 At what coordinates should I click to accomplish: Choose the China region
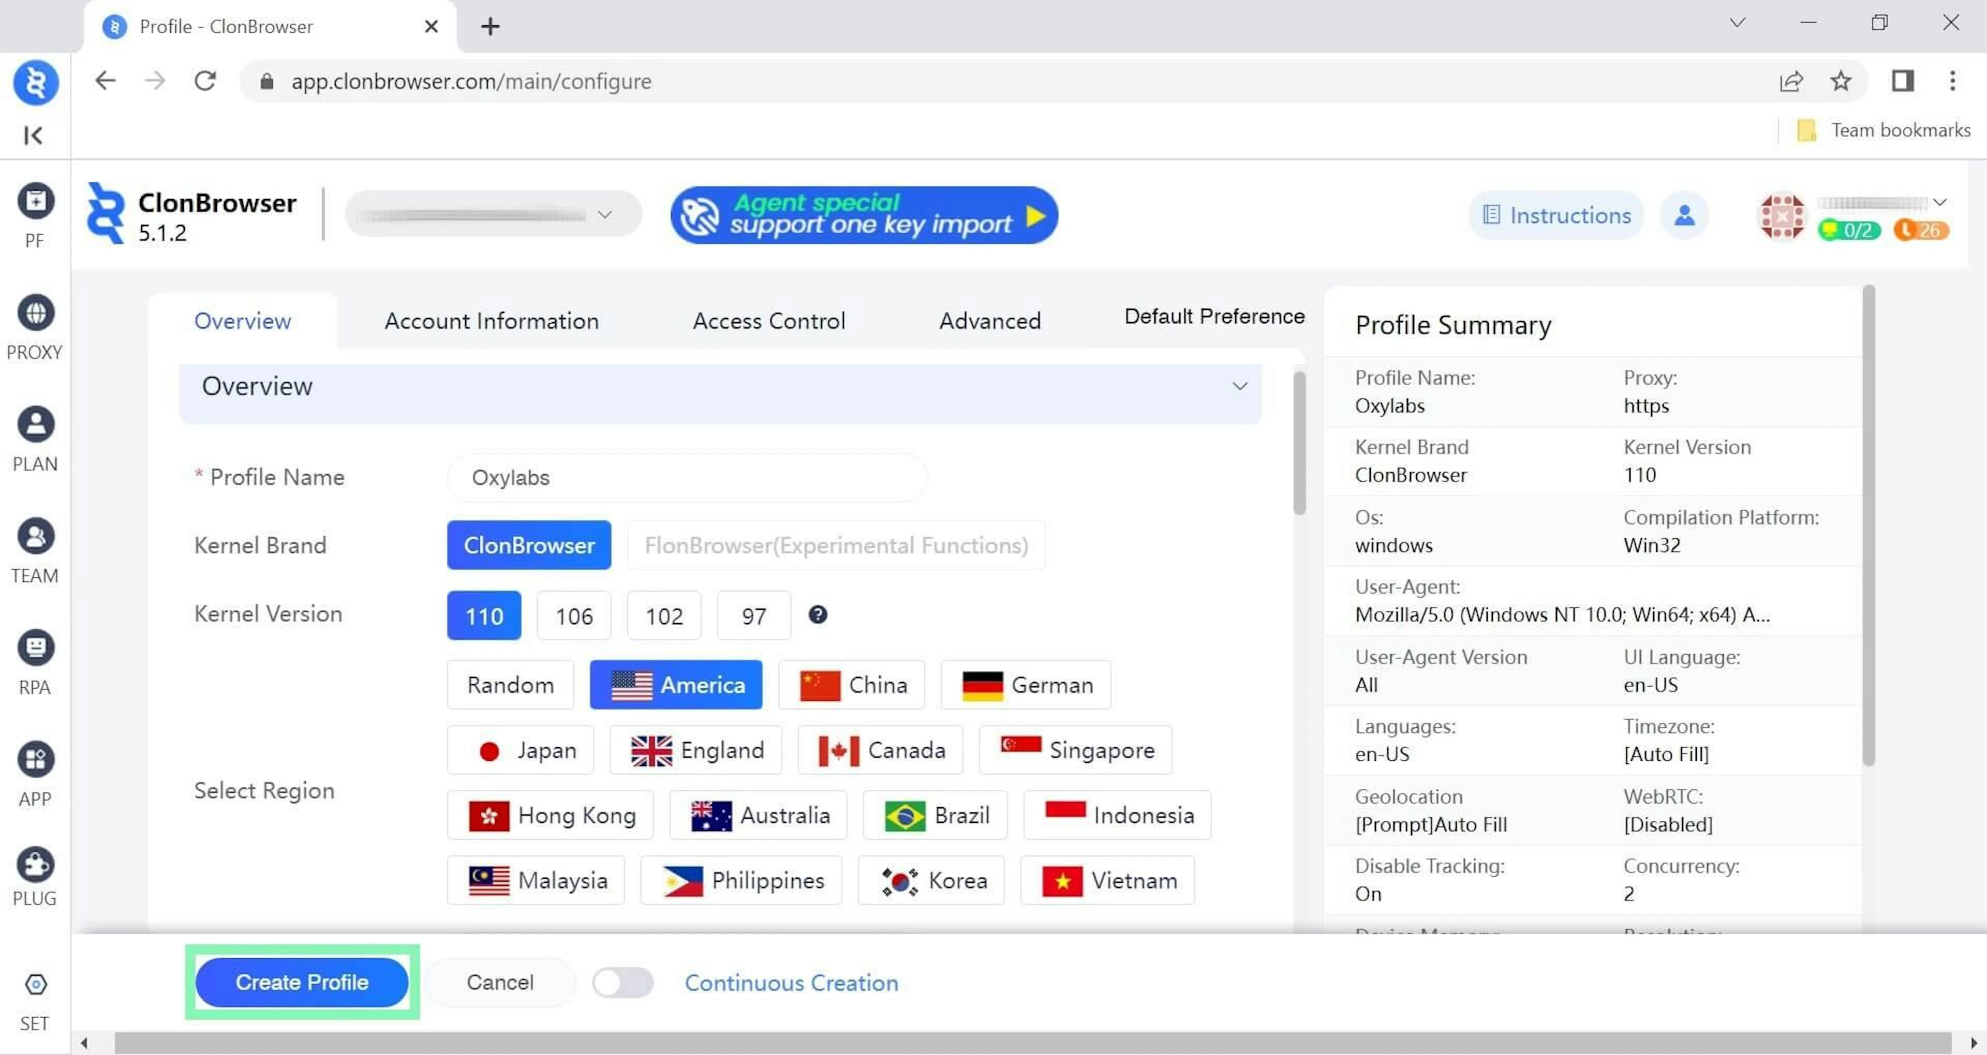coord(852,685)
